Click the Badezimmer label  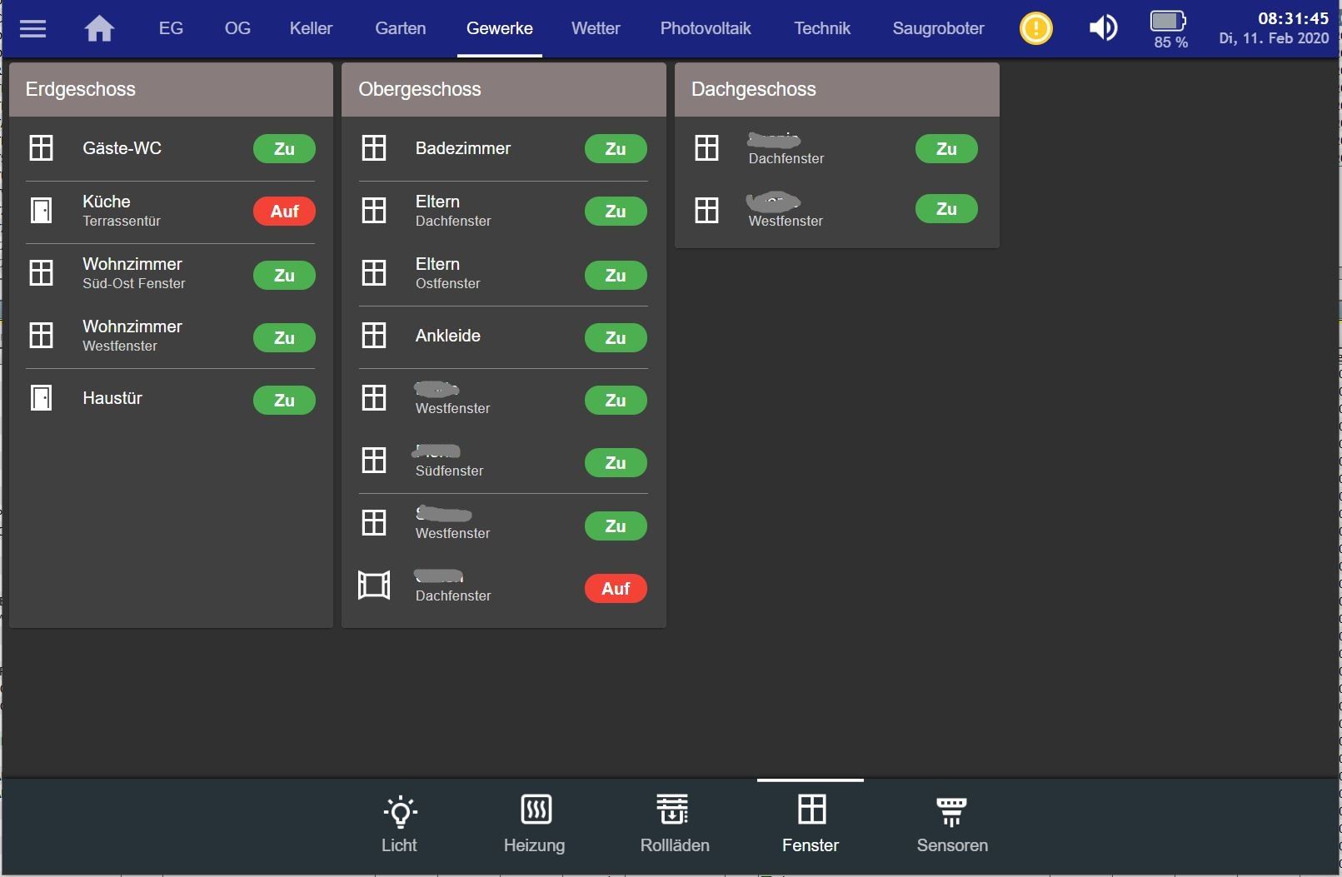pos(463,148)
